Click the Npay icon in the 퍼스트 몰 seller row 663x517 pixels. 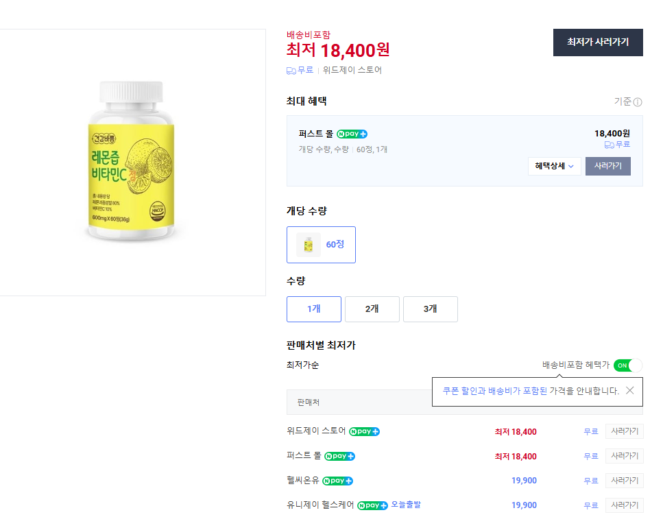click(x=339, y=456)
